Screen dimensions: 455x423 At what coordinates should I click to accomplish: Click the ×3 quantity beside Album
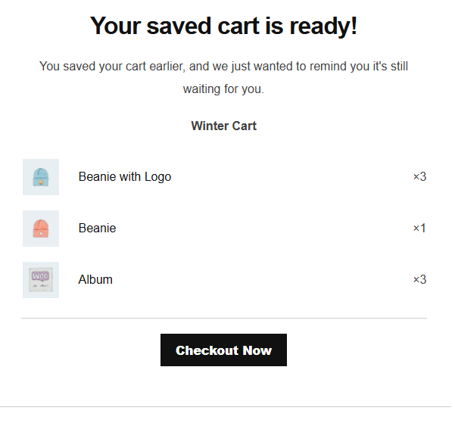[x=419, y=280]
